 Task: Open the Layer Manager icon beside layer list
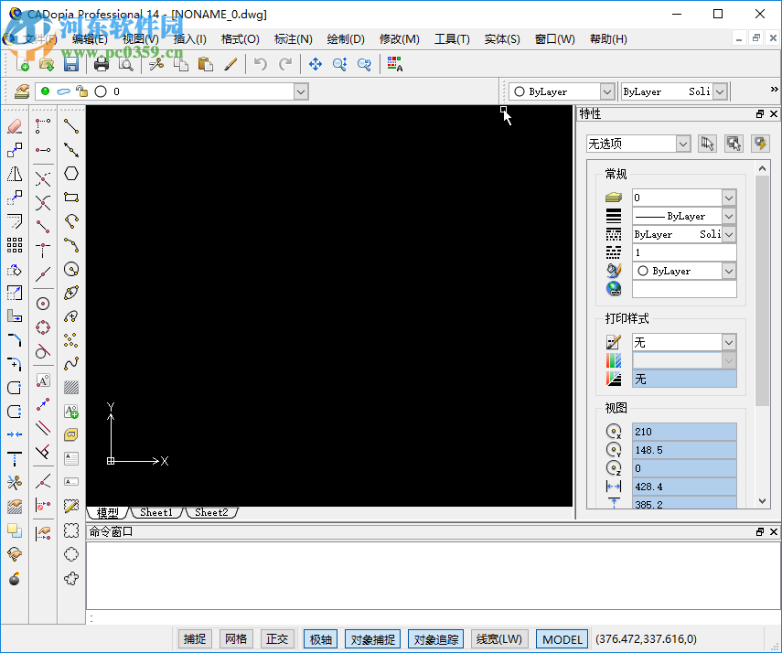22,91
